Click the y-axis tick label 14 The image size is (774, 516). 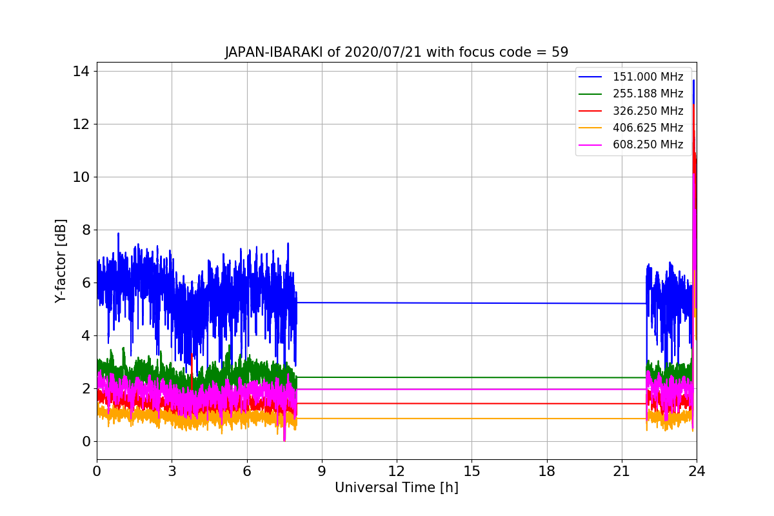(x=82, y=71)
